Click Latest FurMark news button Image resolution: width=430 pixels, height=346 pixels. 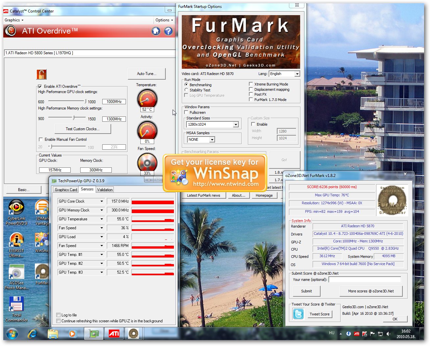203,195
